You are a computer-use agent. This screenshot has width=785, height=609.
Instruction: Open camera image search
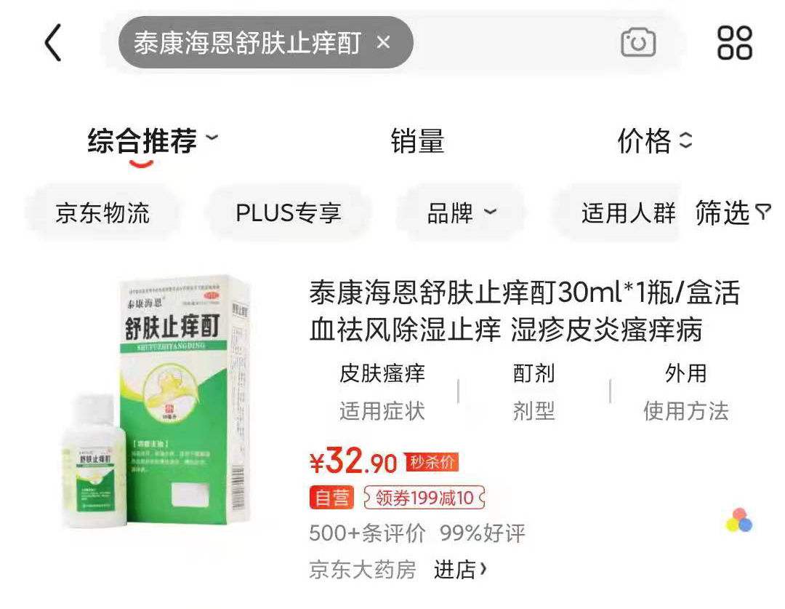(638, 43)
